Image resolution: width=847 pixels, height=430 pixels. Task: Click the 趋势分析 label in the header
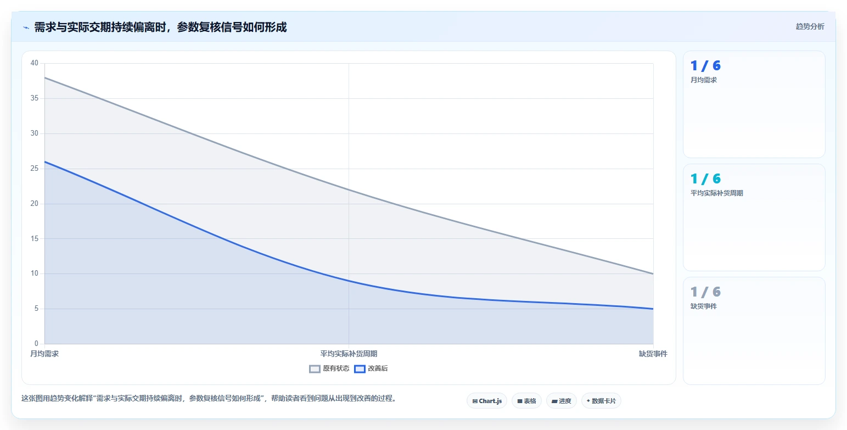point(810,26)
